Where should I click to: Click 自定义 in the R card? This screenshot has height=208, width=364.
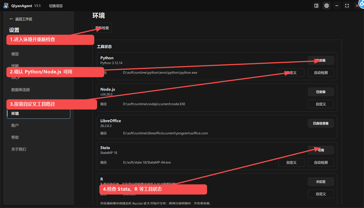321,194
